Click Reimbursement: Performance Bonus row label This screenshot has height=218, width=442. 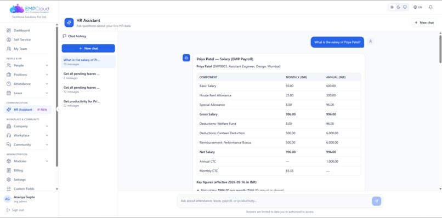pyautogui.click(x=225, y=142)
